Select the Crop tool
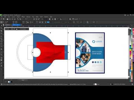The image size is (134, 100). tap(1, 31)
